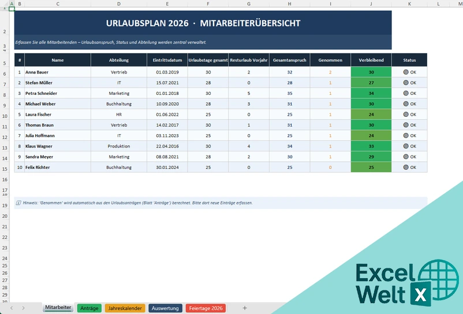Screen dimensions: 463x314
Task: Select the Laura Fischer name cell
Action: click(x=58, y=114)
